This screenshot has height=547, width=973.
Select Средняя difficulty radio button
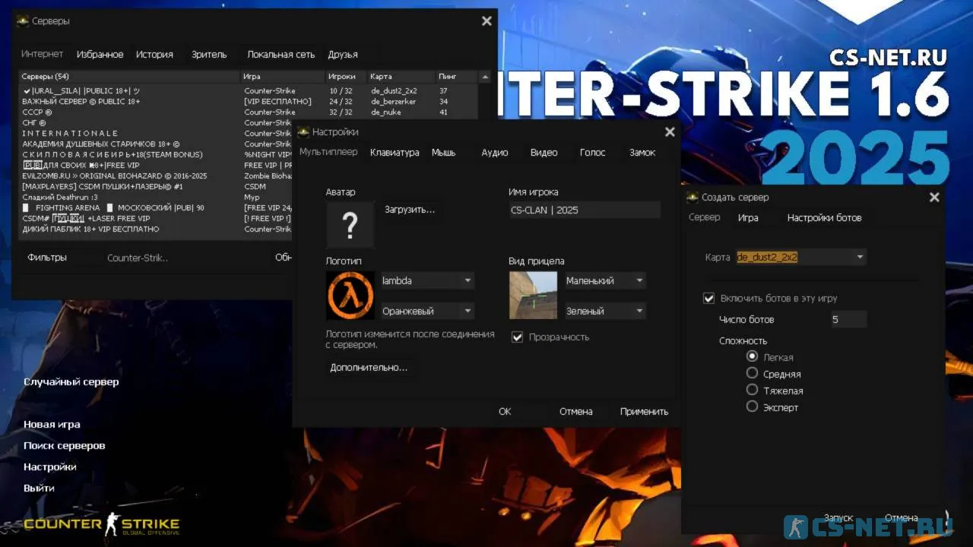753,373
